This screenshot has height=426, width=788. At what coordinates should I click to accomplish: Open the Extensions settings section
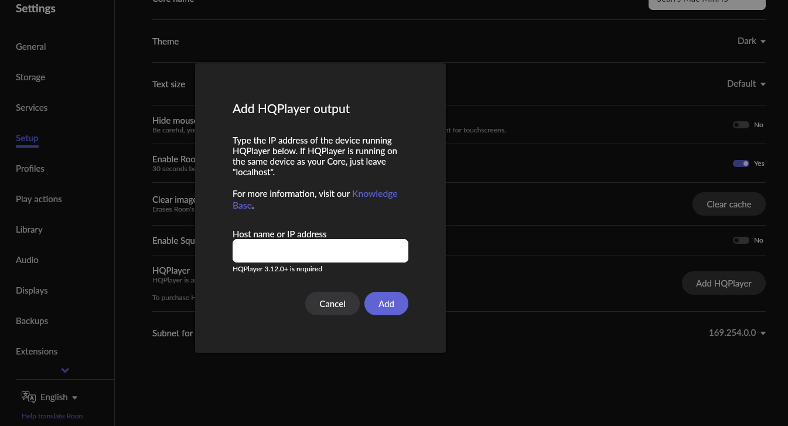tap(36, 352)
